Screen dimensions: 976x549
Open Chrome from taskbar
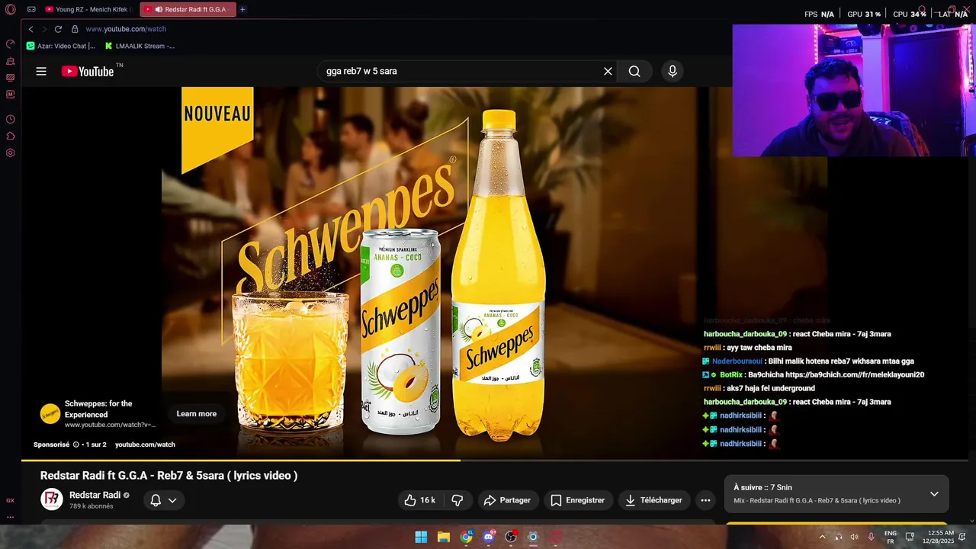coord(466,537)
